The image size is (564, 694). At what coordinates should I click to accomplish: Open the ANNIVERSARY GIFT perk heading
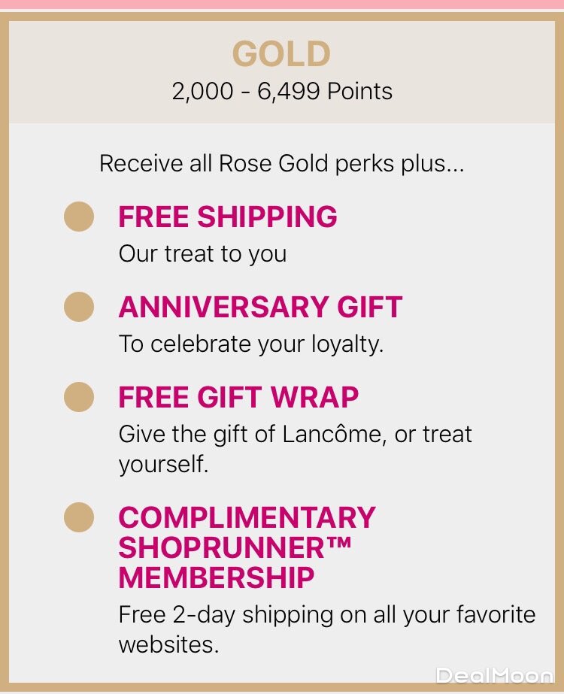(260, 307)
